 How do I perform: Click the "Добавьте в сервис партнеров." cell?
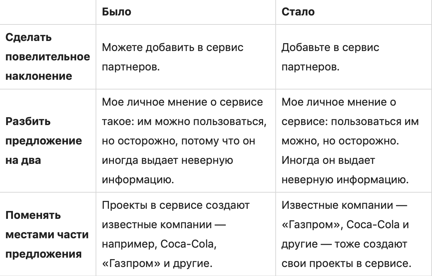[x=330, y=57]
